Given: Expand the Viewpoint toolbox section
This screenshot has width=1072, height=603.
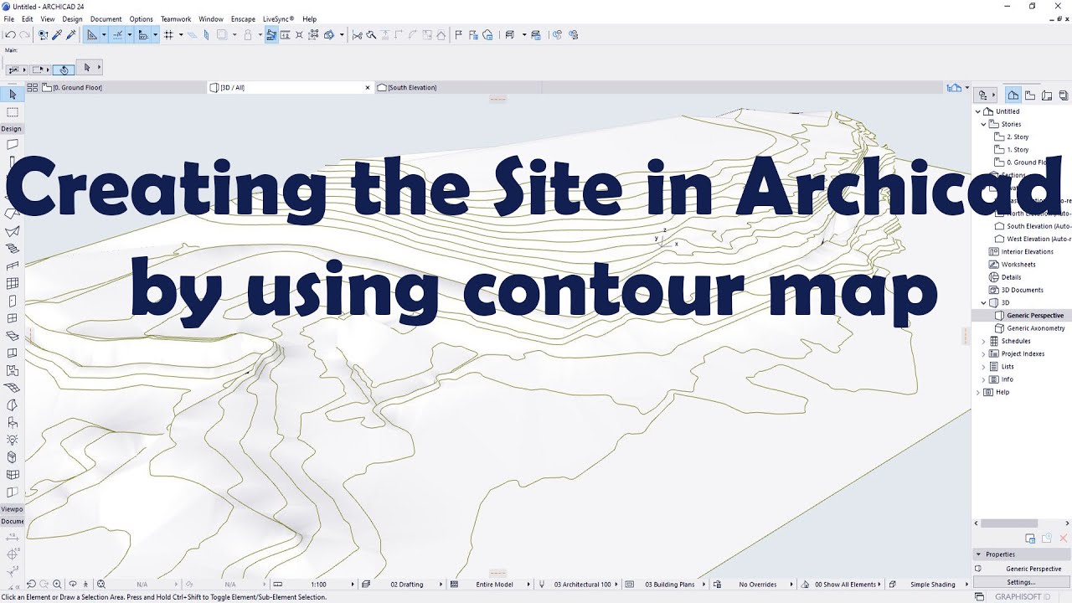Looking at the screenshot, I should 12,509.
